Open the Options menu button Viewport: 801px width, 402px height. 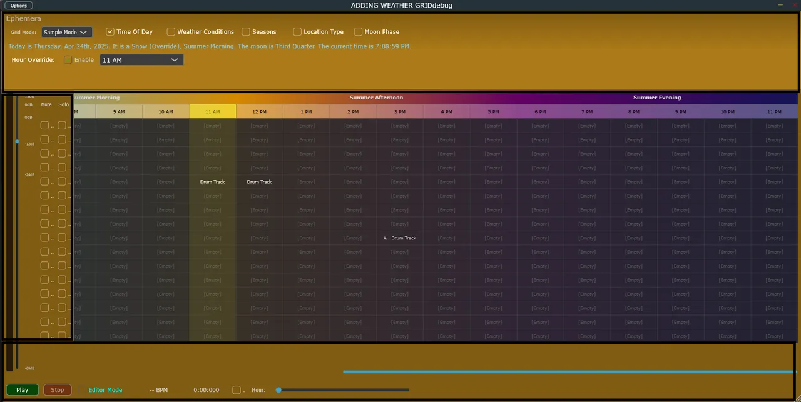click(19, 6)
